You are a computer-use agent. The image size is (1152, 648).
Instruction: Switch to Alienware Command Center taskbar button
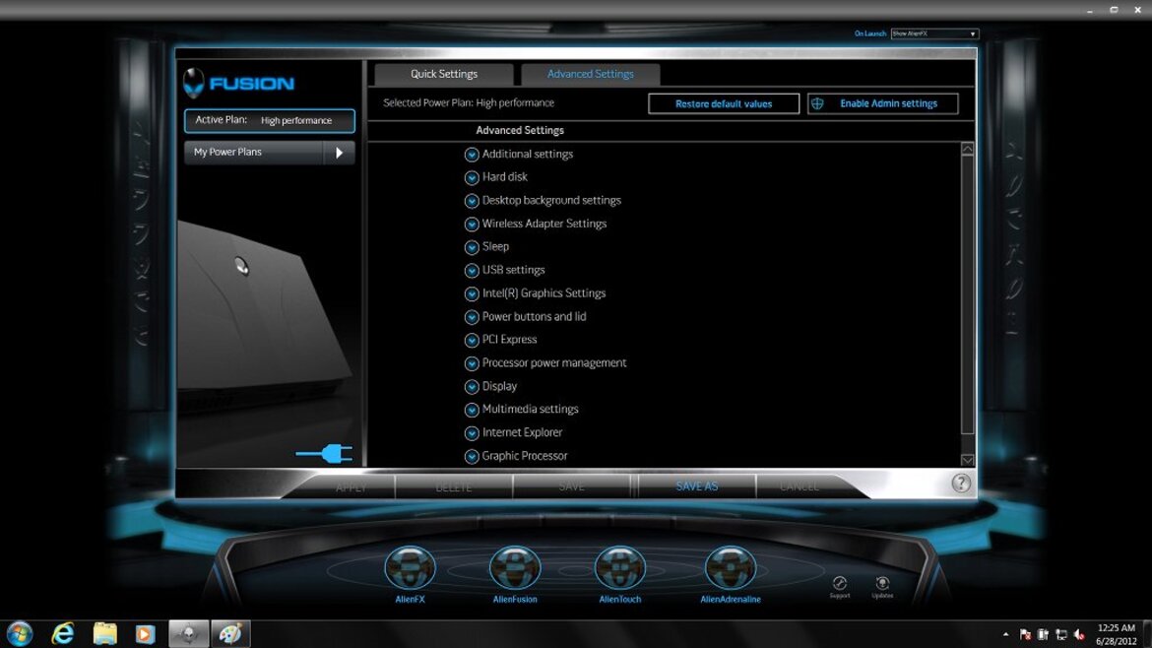[x=188, y=633]
